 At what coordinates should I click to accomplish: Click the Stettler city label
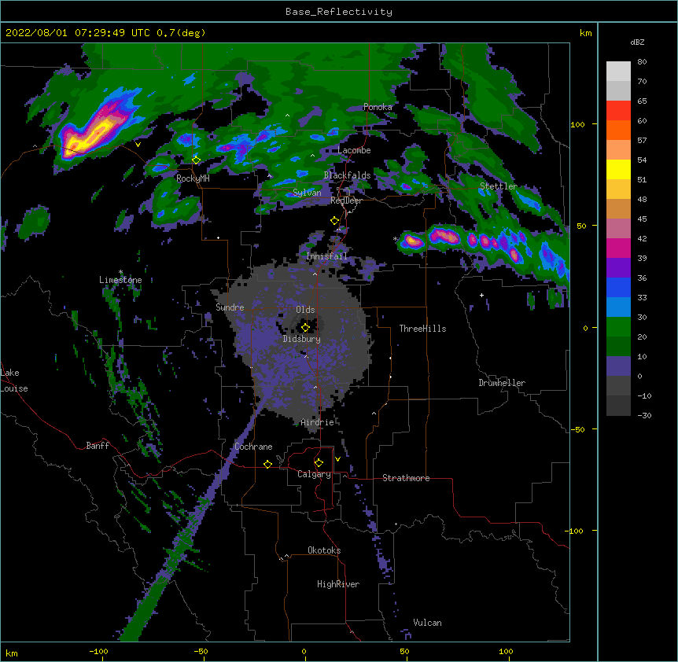coord(499,186)
